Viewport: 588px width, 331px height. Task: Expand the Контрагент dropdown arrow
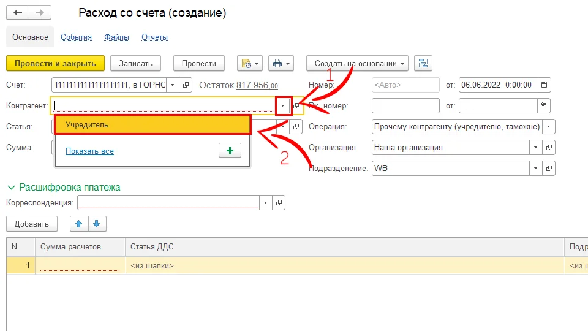pyautogui.click(x=282, y=106)
